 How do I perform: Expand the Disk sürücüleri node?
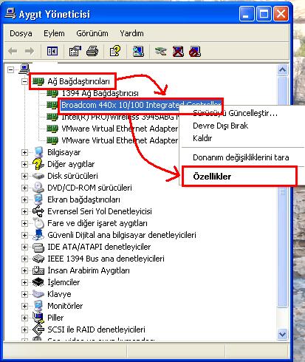pyautogui.click(x=24, y=176)
